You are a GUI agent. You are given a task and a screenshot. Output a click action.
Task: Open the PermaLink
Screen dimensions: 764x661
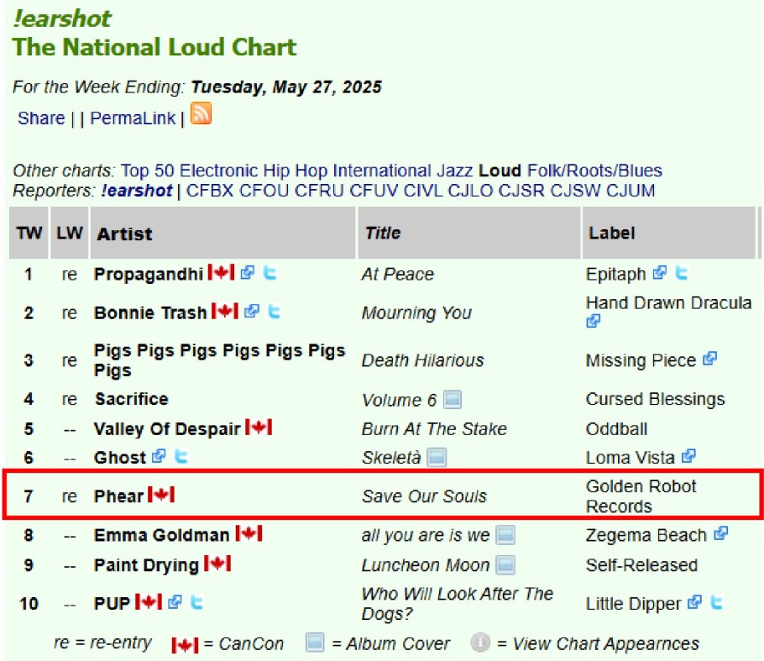click(133, 118)
